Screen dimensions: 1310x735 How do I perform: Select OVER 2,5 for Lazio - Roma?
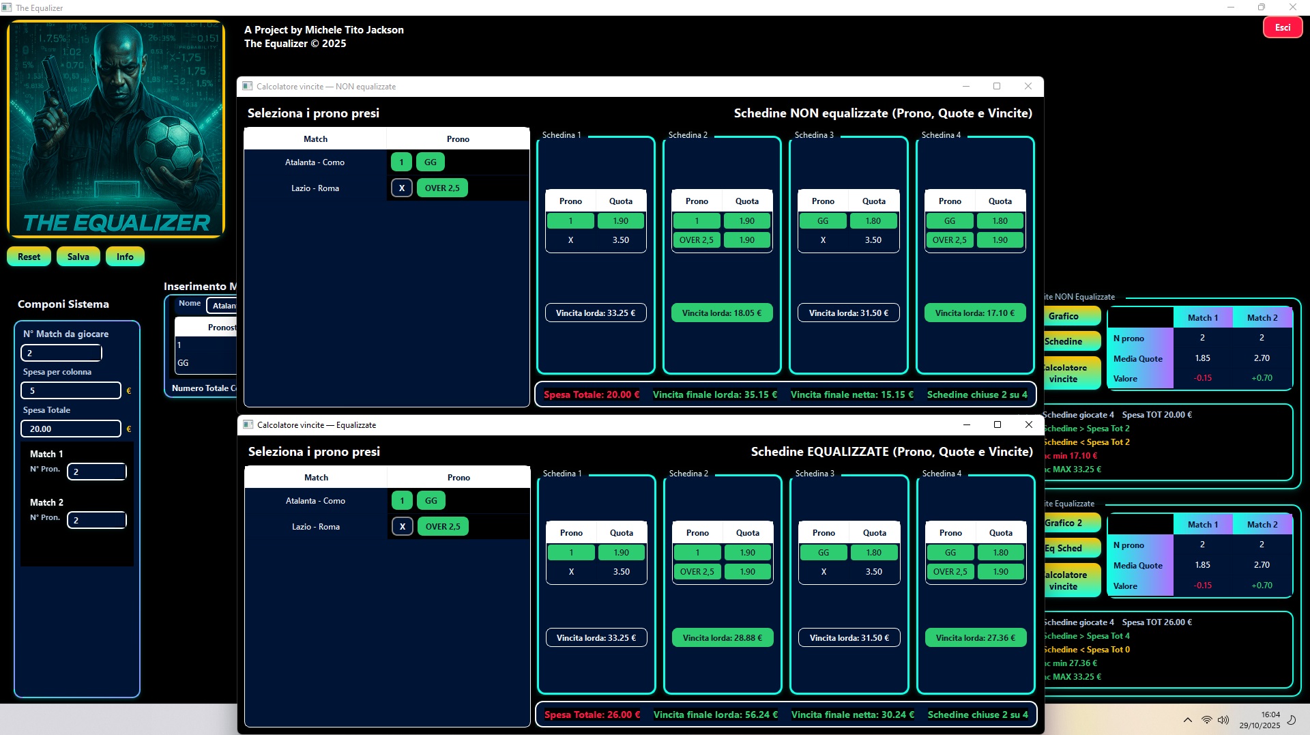pyautogui.click(x=442, y=188)
